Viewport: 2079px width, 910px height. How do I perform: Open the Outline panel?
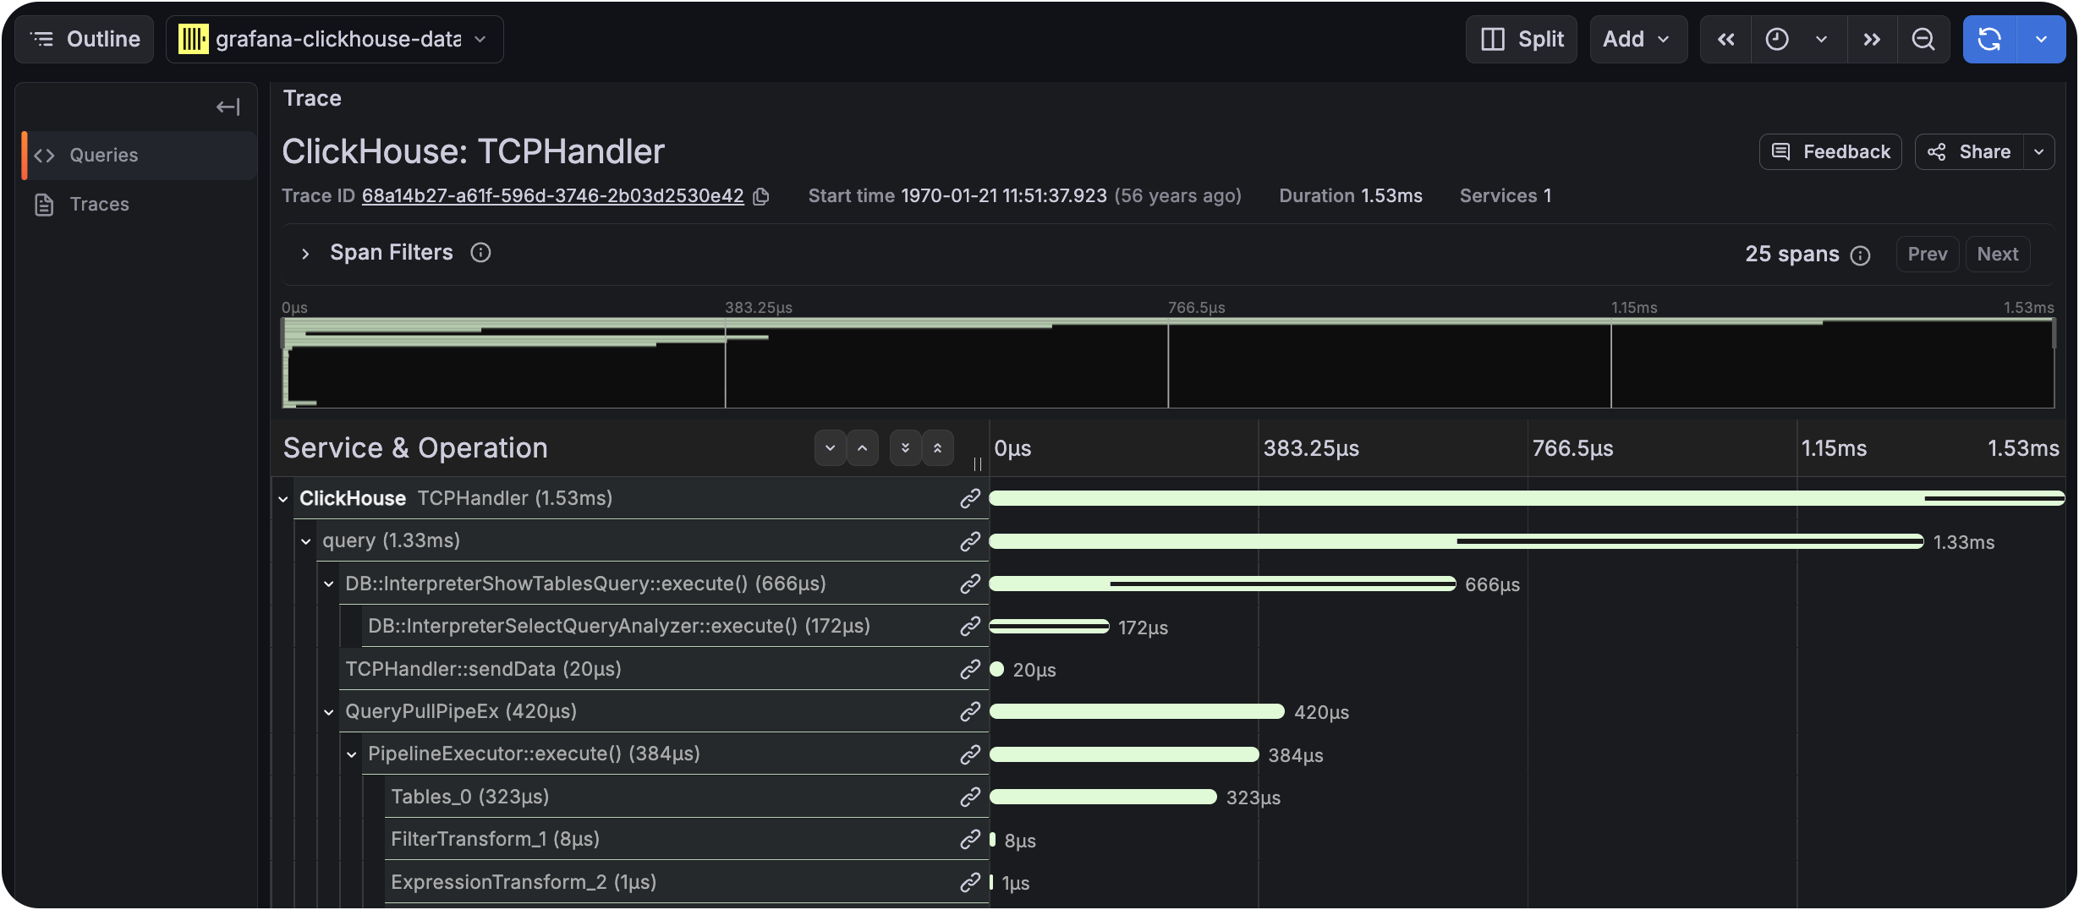[84, 39]
